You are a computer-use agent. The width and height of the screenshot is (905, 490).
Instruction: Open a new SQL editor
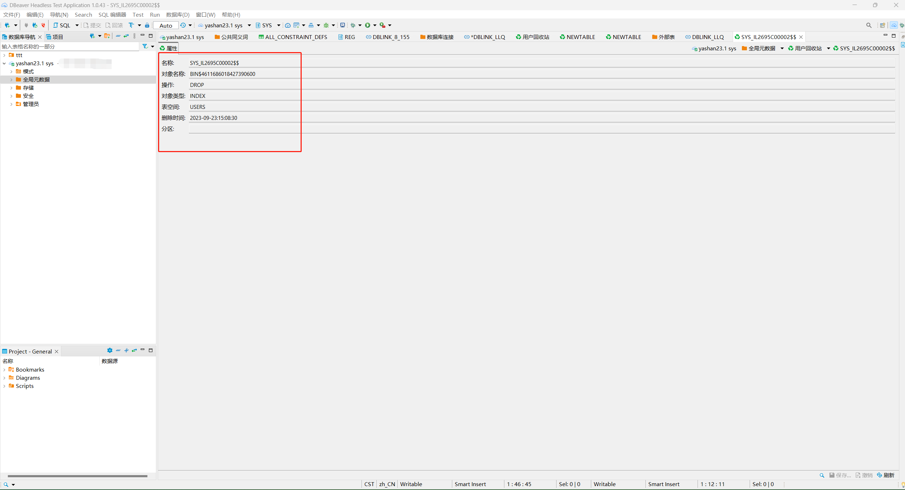pos(62,25)
